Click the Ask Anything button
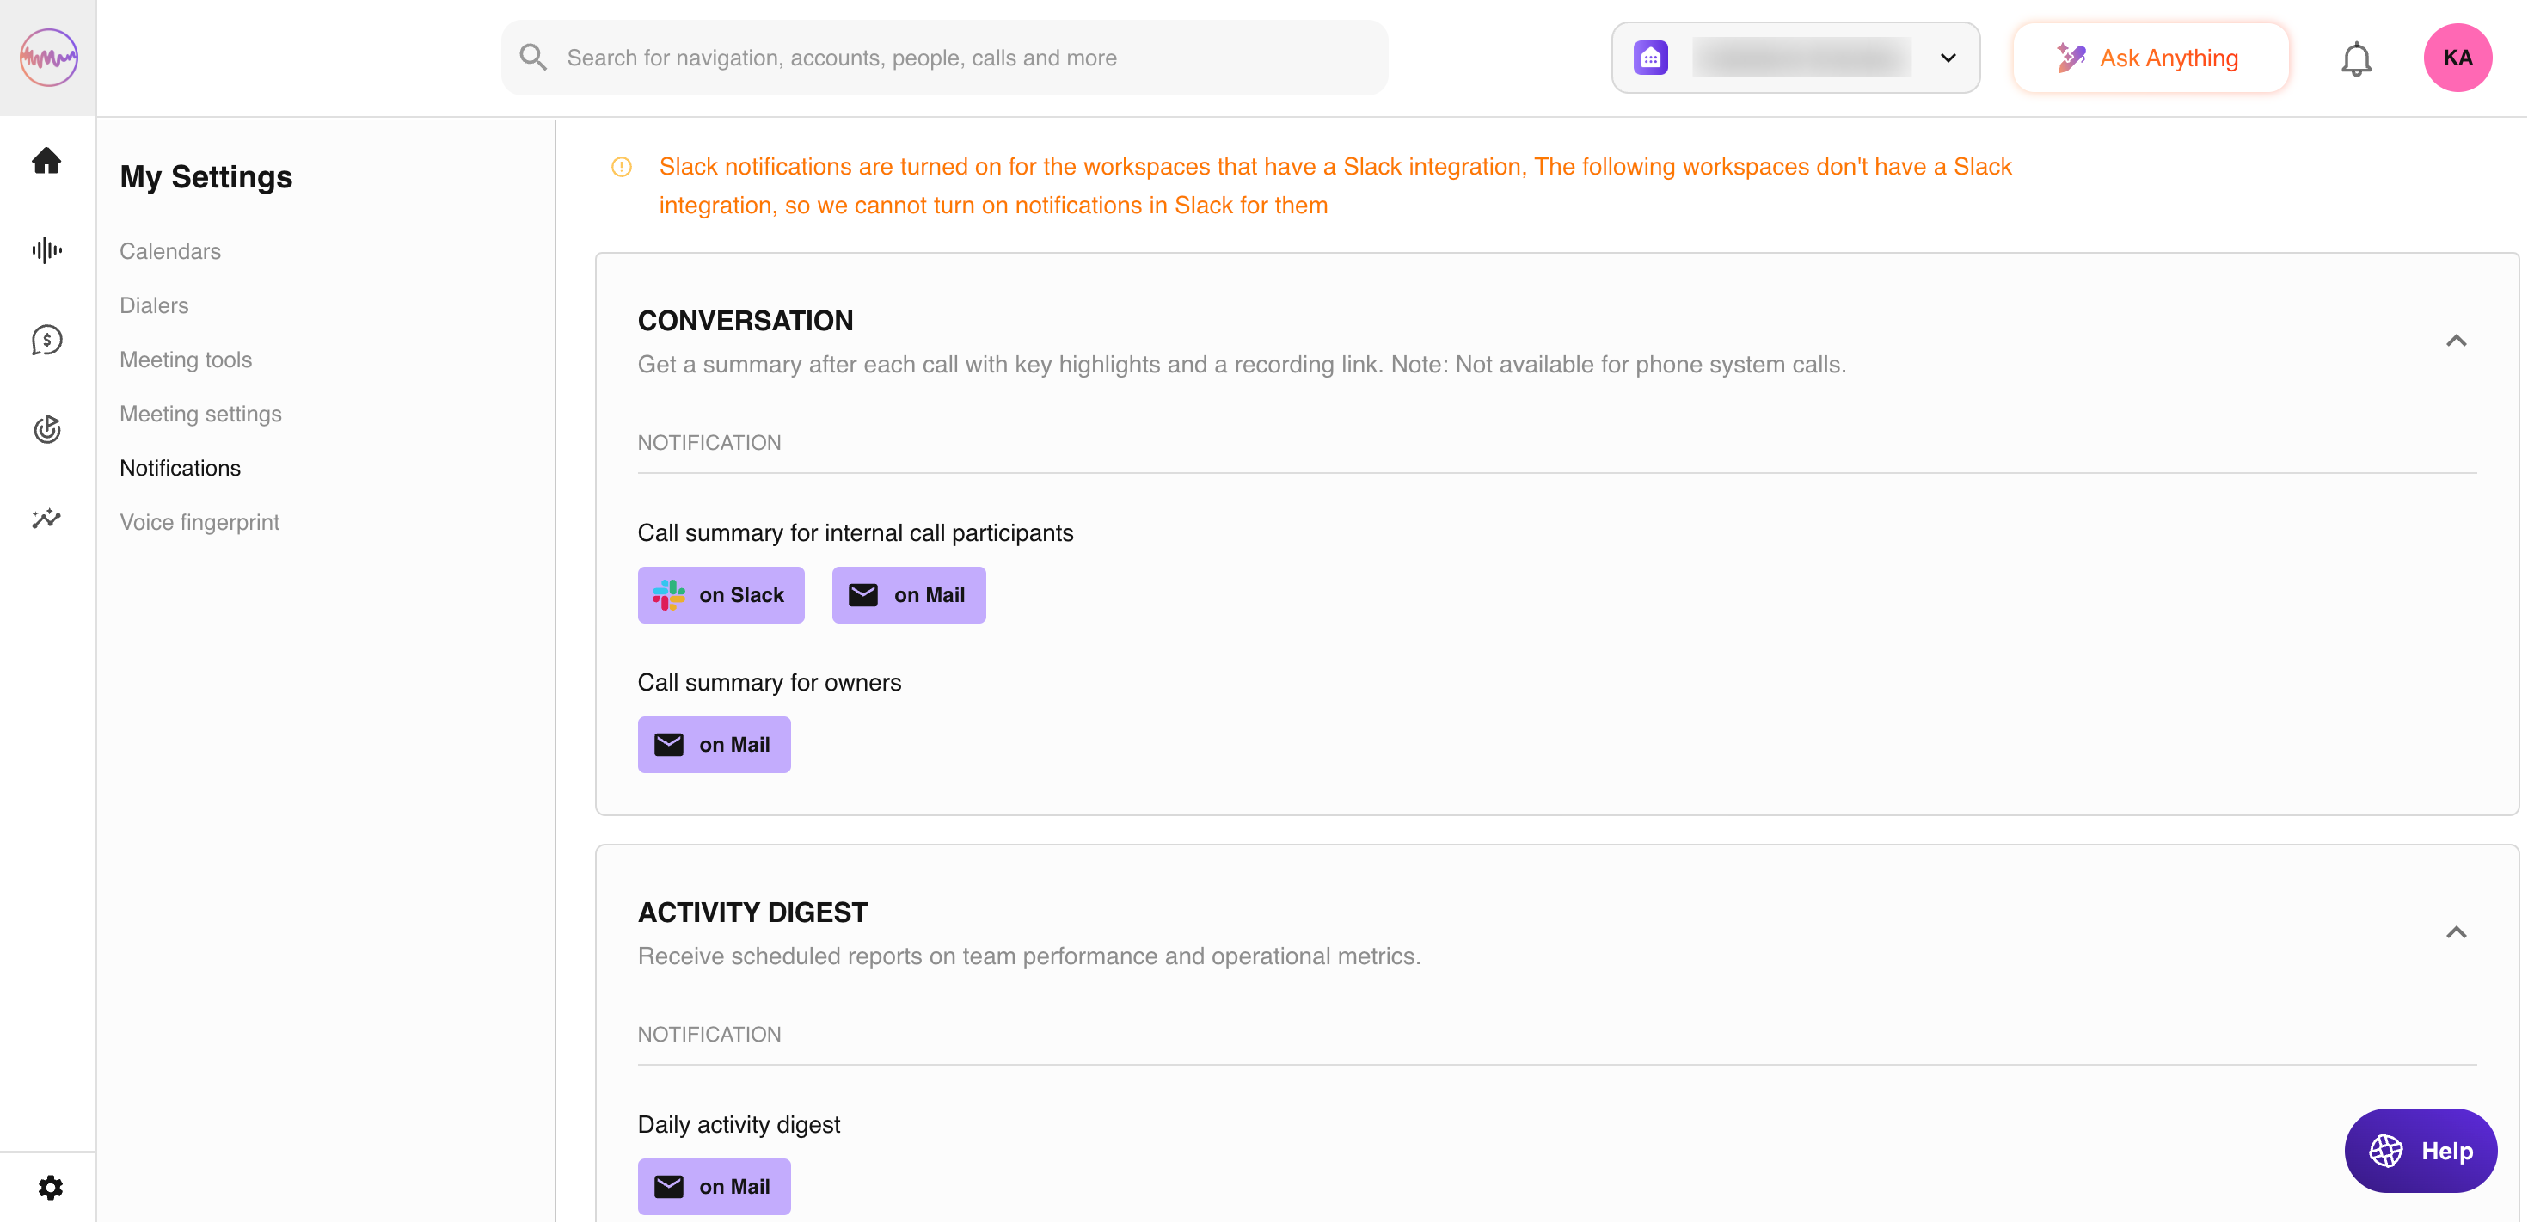 (2151, 58)
